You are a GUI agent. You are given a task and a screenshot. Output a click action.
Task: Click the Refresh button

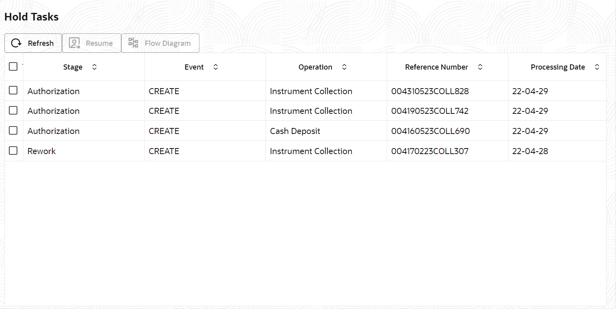tap(33, 43)
